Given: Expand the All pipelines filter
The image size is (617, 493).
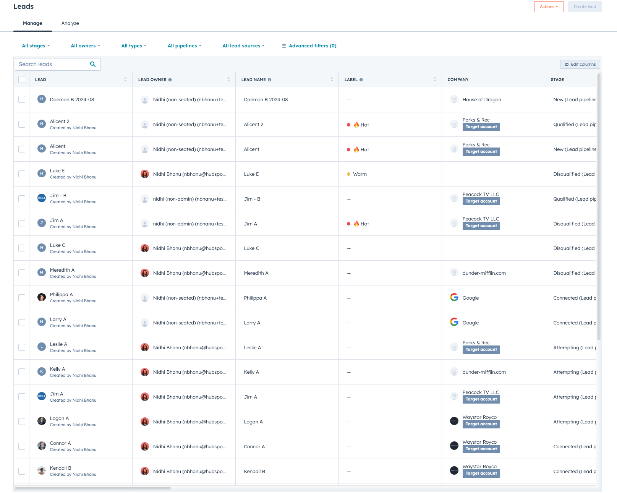Looking at the screenshot, I should tap(184, 46).
